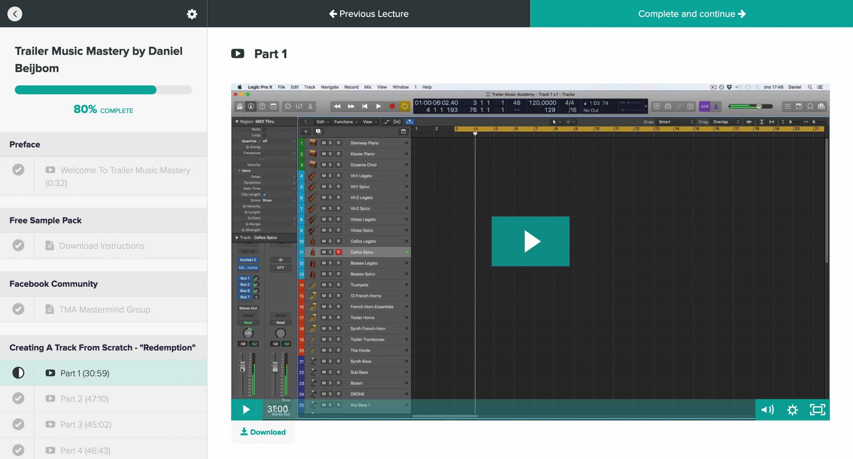Click the Logic Pro cycle loop button
Viewport: 853px width, 459px height.
click(404, 106)
